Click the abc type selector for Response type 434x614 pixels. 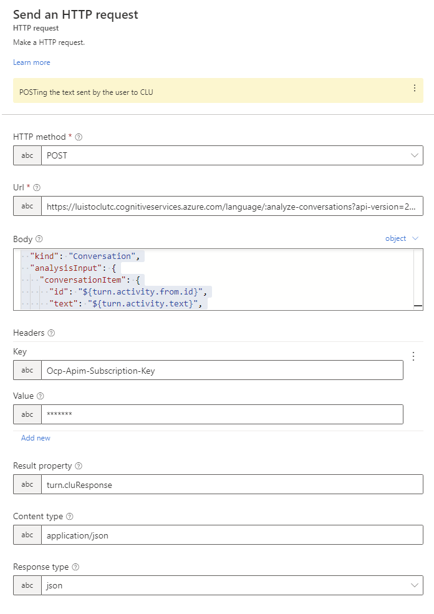tap(27, 585)
